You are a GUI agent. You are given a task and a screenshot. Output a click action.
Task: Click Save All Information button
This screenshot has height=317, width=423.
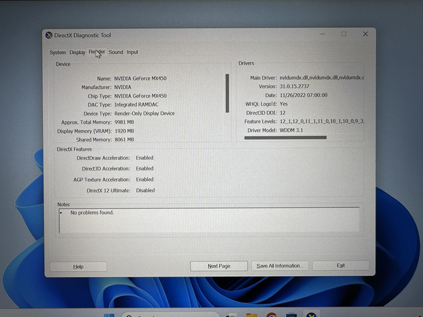(x=280, y=265)
